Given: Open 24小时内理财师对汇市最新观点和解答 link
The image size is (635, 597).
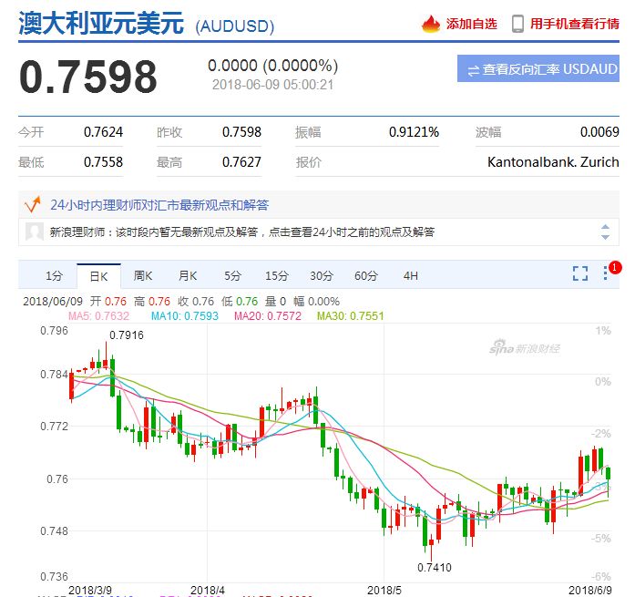Looking at the screenshot, I should click(159, 205).
